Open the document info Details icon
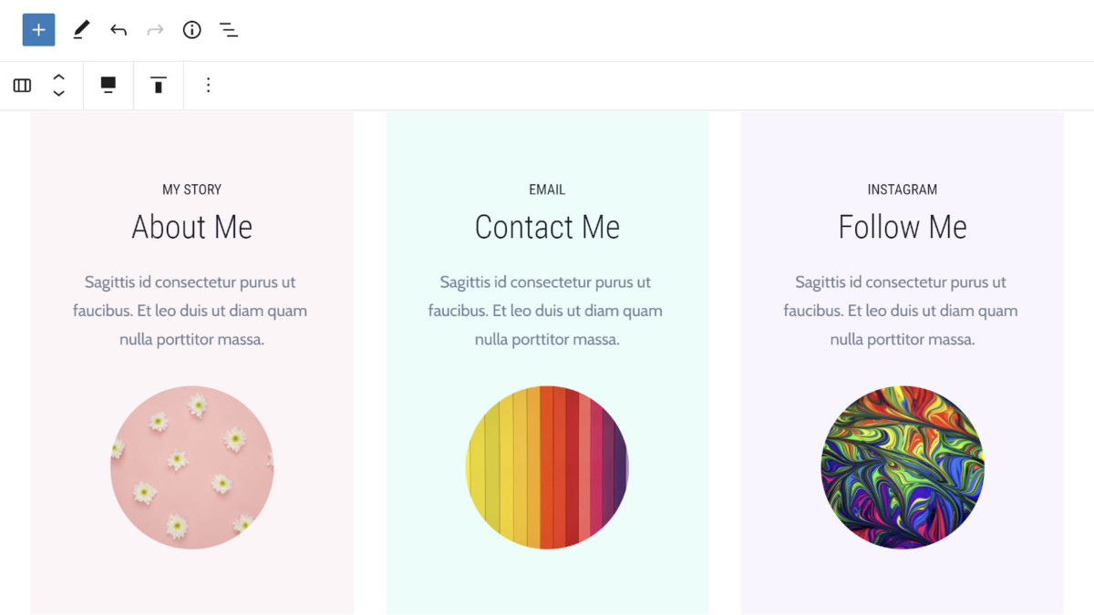Viewport: 1094px width, 615px height. [191, 30]
